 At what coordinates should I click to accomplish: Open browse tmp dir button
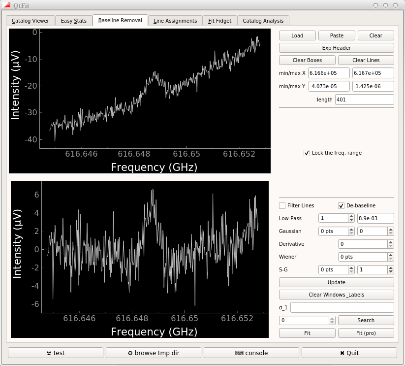click(153, 353)
